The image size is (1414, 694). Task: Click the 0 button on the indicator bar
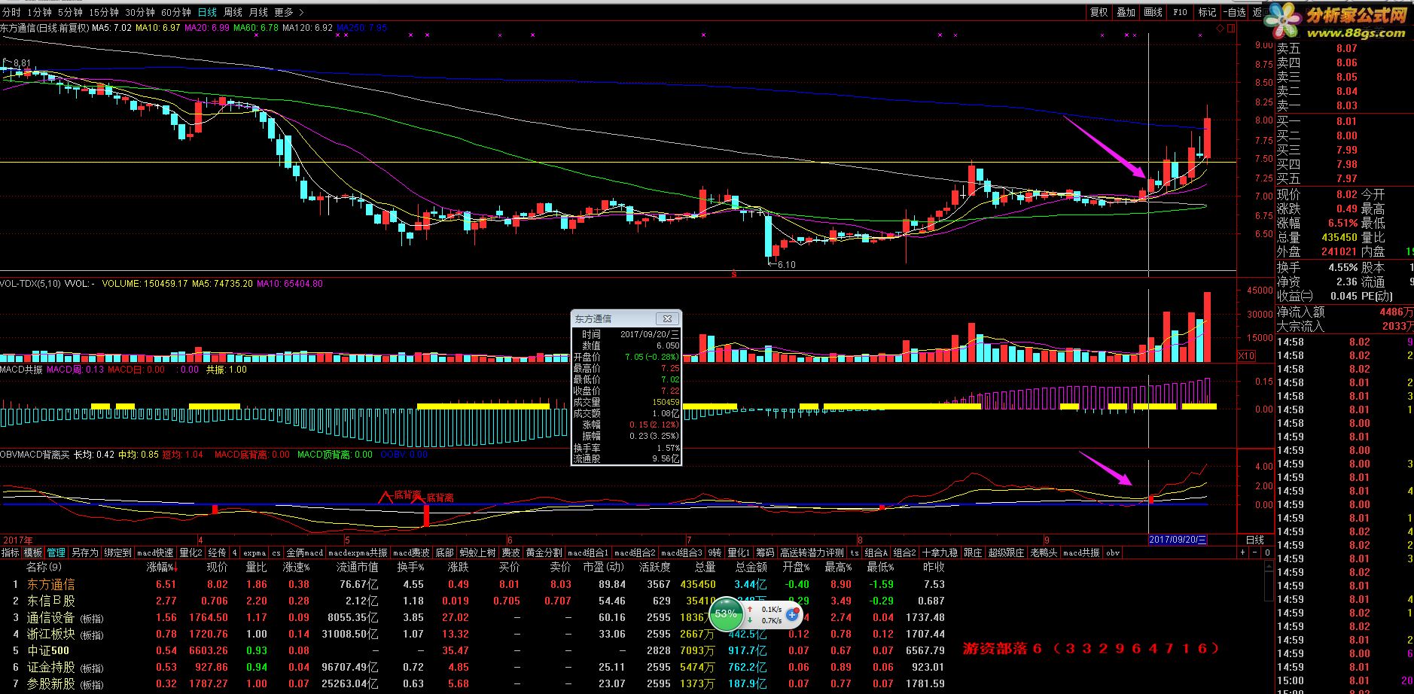[1267, 552]
